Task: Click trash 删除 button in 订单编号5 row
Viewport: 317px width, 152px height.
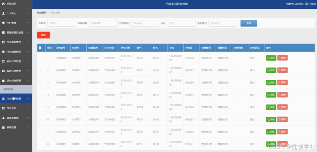Action: click(x=282, y=95)
